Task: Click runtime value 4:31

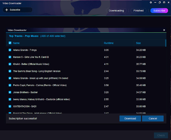Action: [x=106, y=57]
